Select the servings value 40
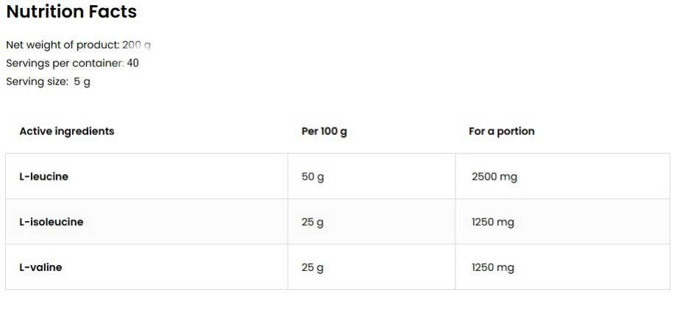 tap(133, 63)
